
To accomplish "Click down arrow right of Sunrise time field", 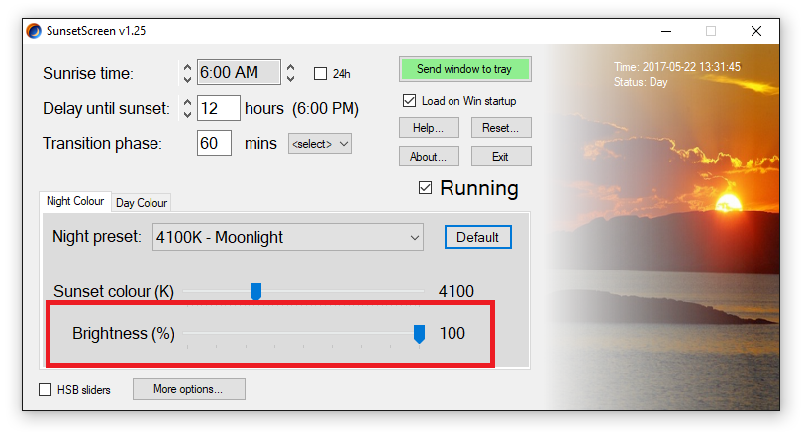I will tap(290, 78).
